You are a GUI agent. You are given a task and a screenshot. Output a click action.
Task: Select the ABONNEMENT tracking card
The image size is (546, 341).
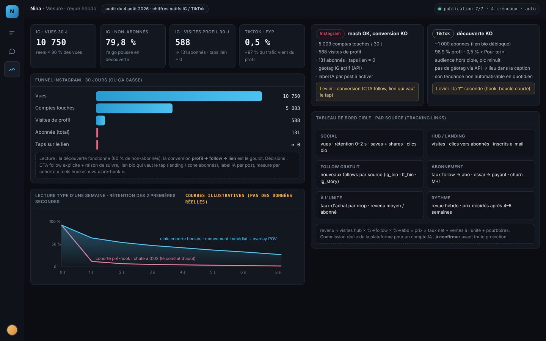pyautogui.click(x=481, y=174)
